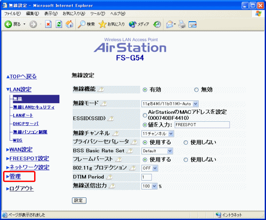Open Back button history dropdown arrow
The height and width of the screenshot is (220, 266).
[x=24, y=24]
